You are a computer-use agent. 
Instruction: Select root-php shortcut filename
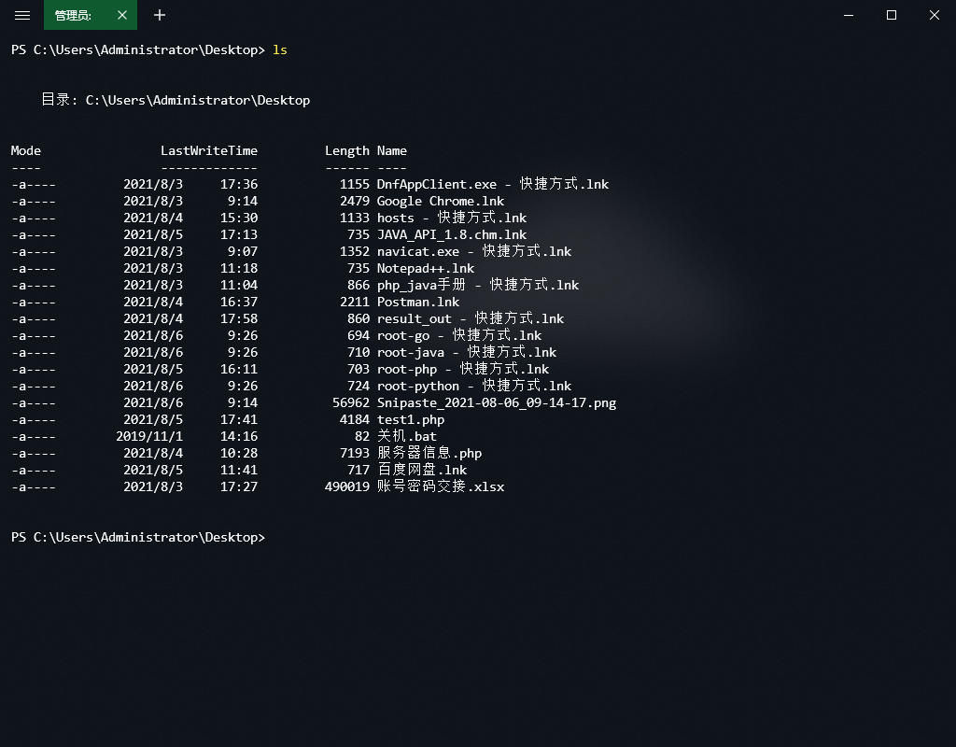(463, 369)
